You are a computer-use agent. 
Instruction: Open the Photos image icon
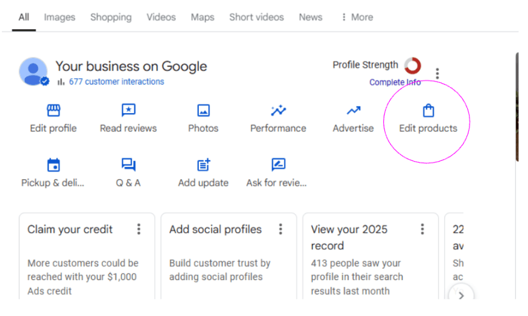point(203,111)
